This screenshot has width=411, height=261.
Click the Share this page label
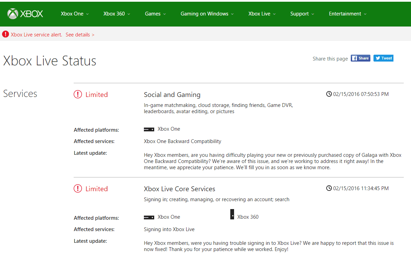click(330, 59)
